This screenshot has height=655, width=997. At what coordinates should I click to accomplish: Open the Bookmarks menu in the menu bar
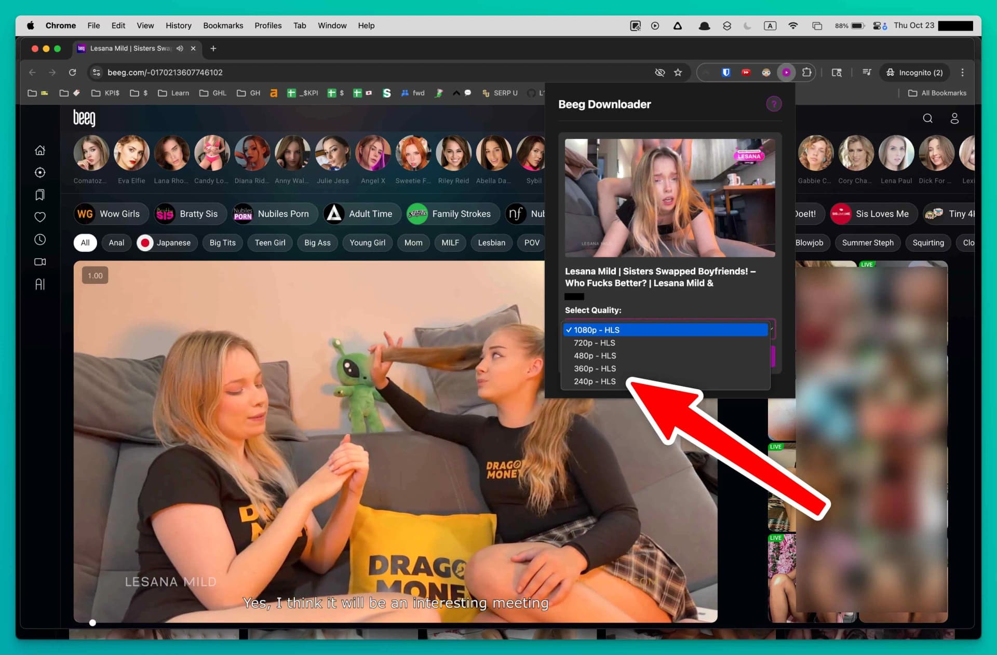(x=223, y=25)
